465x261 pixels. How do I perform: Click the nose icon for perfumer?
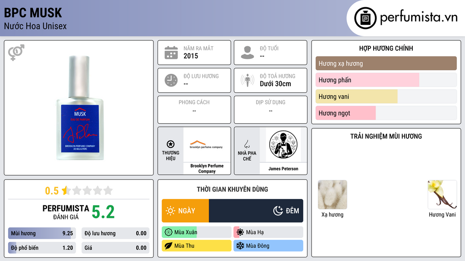(x=247, y=144)
